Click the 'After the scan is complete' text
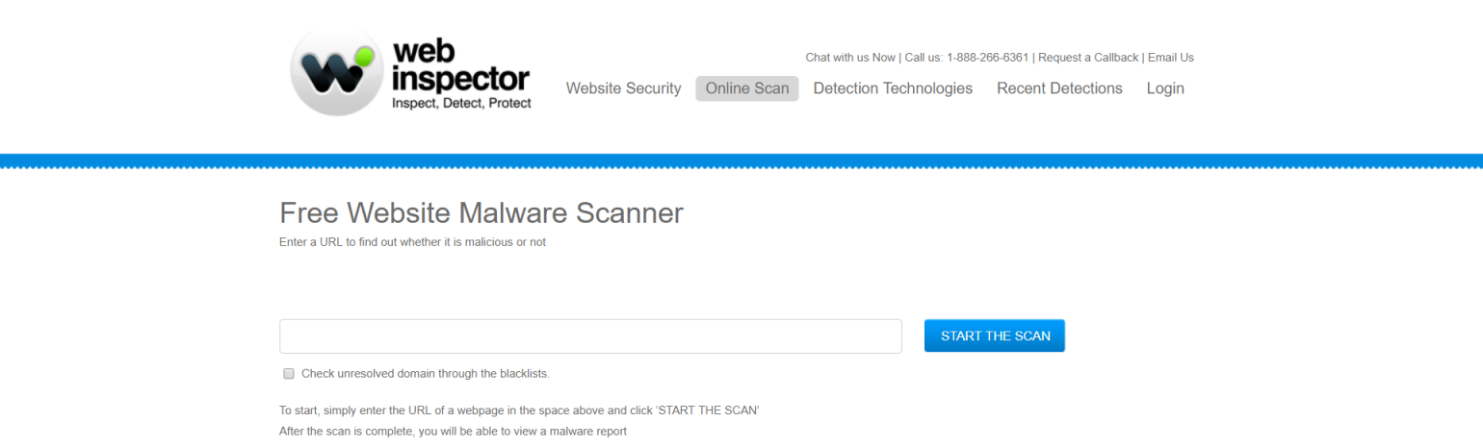1483x447 pixels. 453,432
